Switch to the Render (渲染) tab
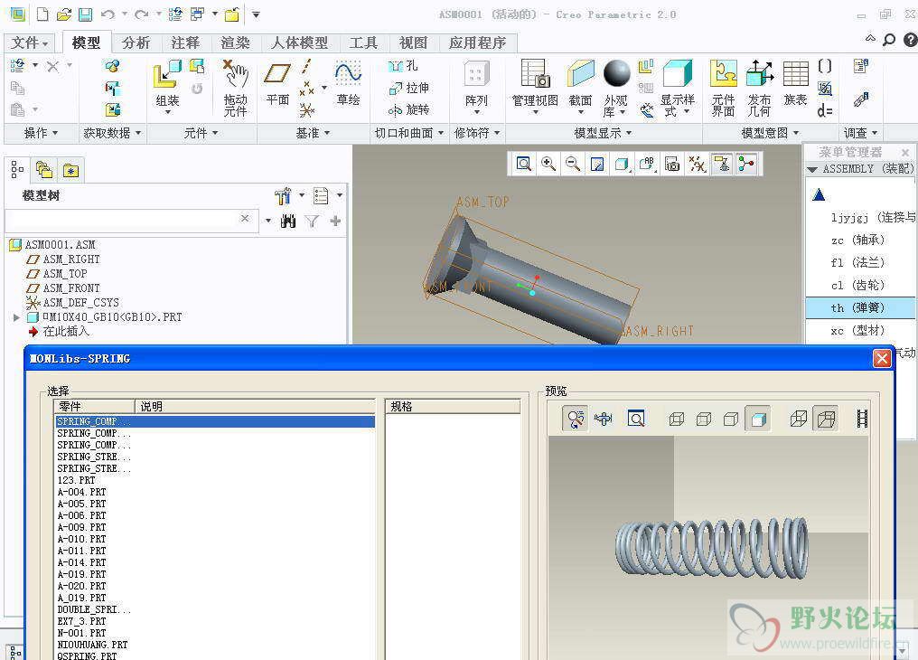 click(x=235, y=42)
